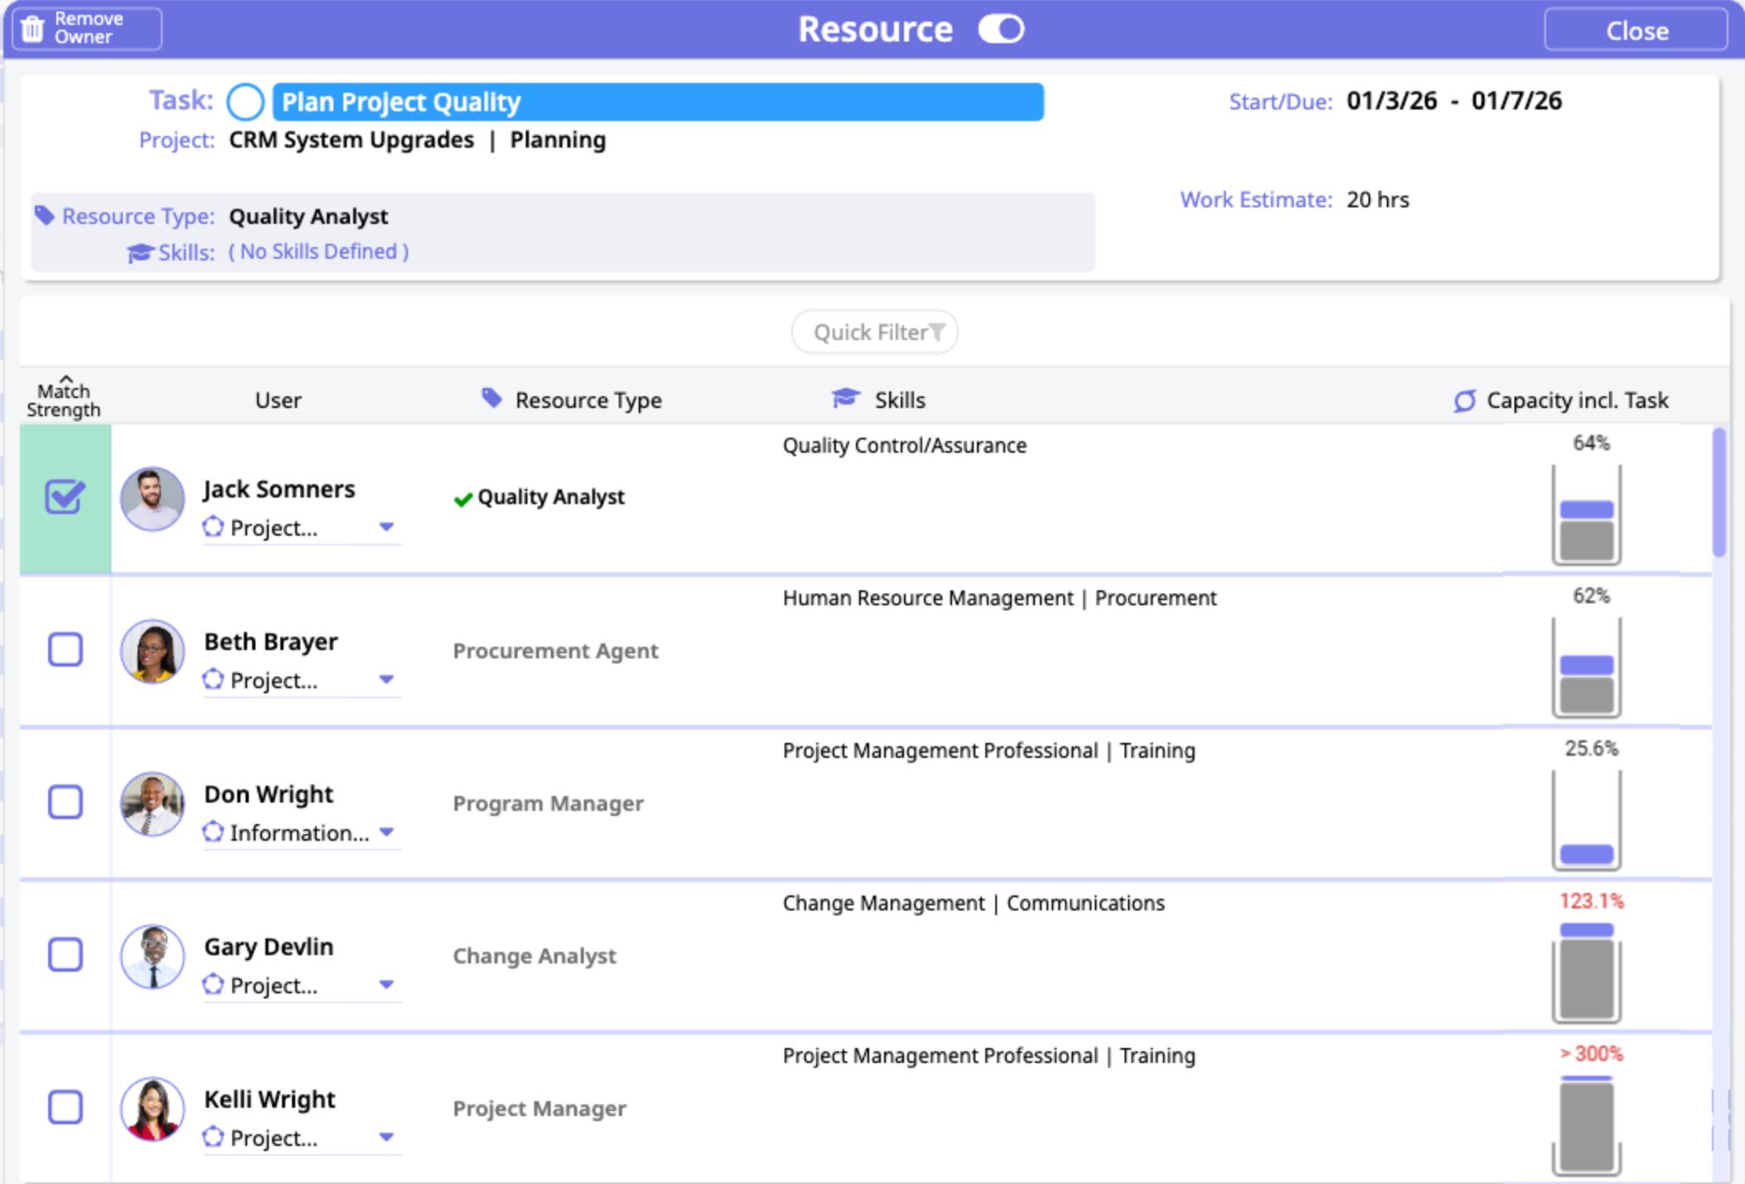Uncheck Jack Somners' selection checkbox
Viewport: 1745px width, 1184px height.
65,497
